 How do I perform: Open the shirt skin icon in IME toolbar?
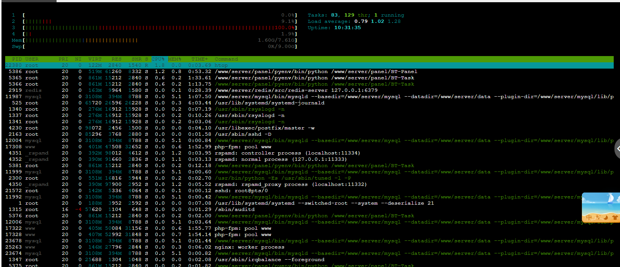[614, 218]
